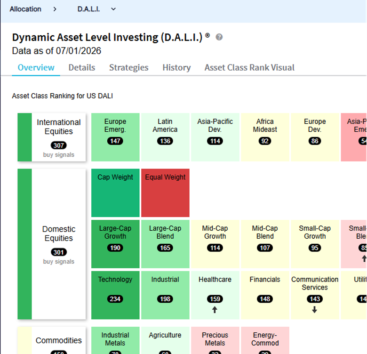This screenshot has height=354, width=367.
Task: Click the 92 badge on Africa Mideast
Action: click(265, 141)
